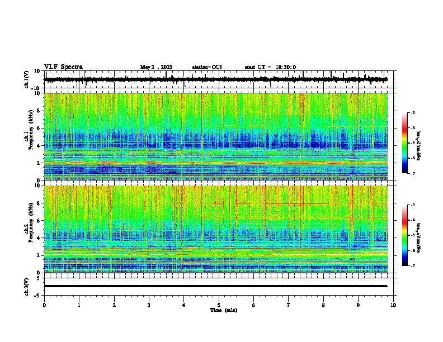Viewport: 443px width, 342px height.
Task: Select the date text "May 2 , 2023"
Action: click(x=156, y=67)
